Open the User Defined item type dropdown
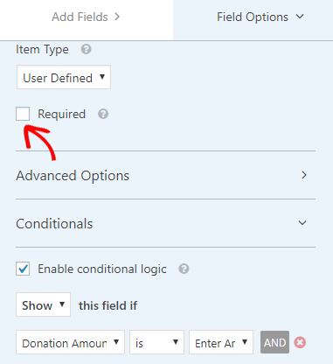Screen dimensions: 333x364 (64, 77)
